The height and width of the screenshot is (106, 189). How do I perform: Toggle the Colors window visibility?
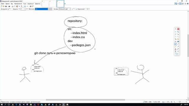click(183, 4)
